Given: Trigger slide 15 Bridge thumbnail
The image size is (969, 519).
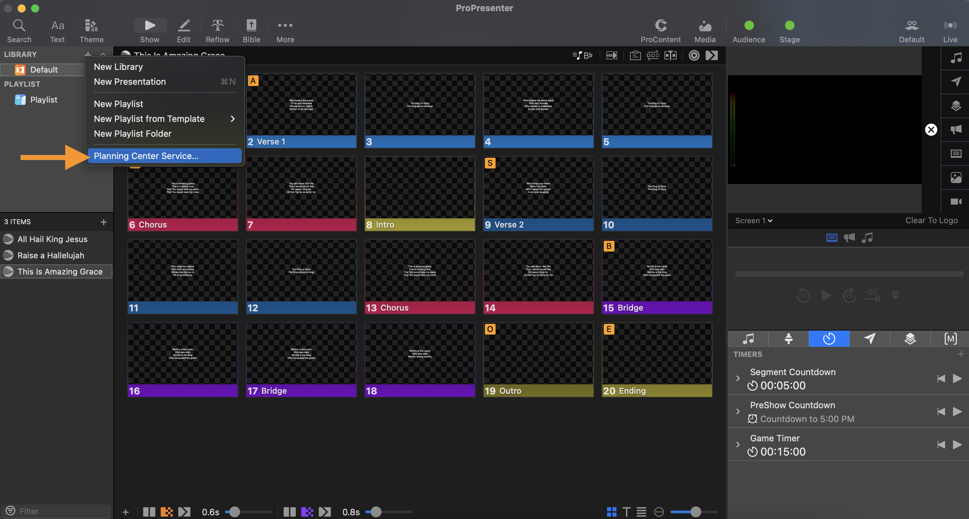Looking at the screenshot, I should click(x=657, y=277).
